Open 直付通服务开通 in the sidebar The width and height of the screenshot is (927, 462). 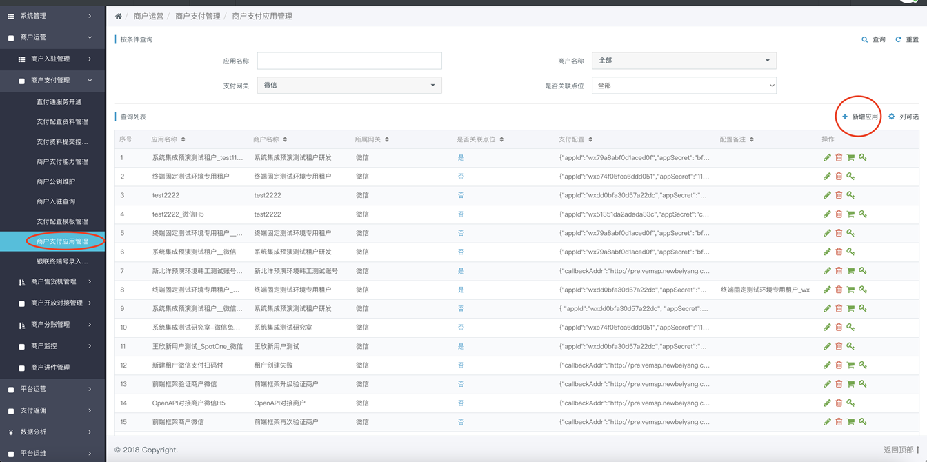pyautogui.click(x=59, y=102)
